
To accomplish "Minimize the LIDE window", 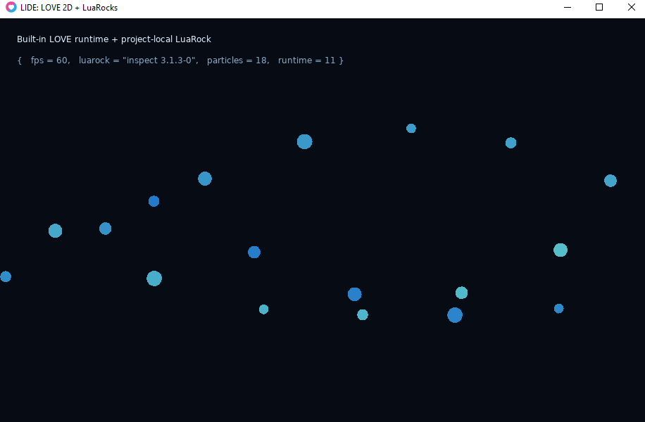I will (x=568, y=8).
